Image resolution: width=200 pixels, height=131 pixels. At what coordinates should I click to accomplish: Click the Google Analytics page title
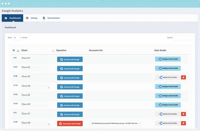click(12, 11)
